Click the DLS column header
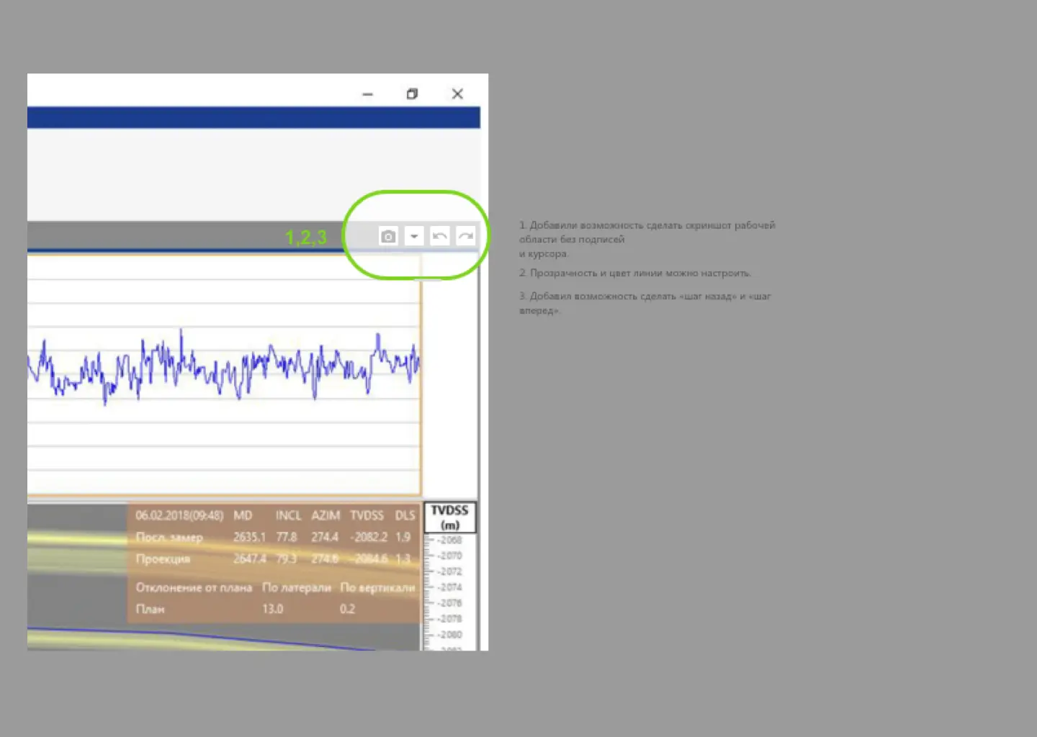The height and width of the screenshot is (737, 1037). (x=405, y=515)
